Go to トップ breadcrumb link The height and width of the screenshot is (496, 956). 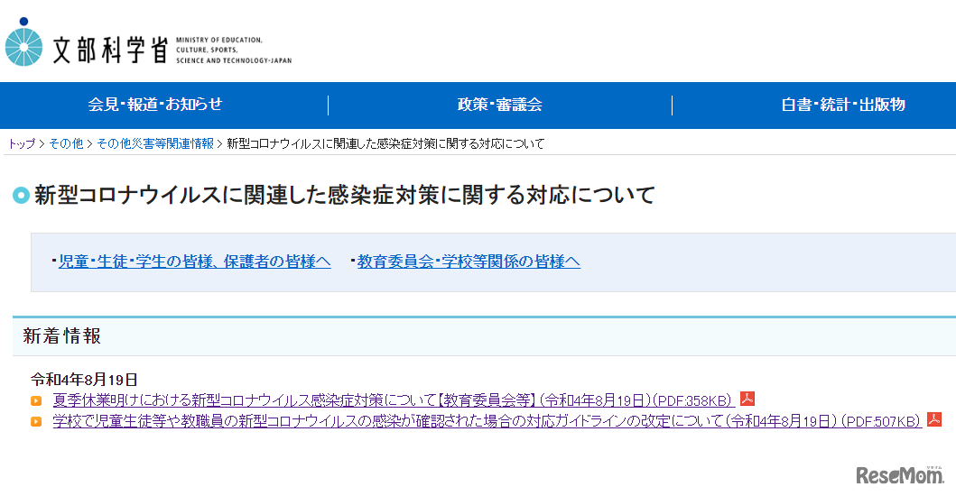click(22, 143)
